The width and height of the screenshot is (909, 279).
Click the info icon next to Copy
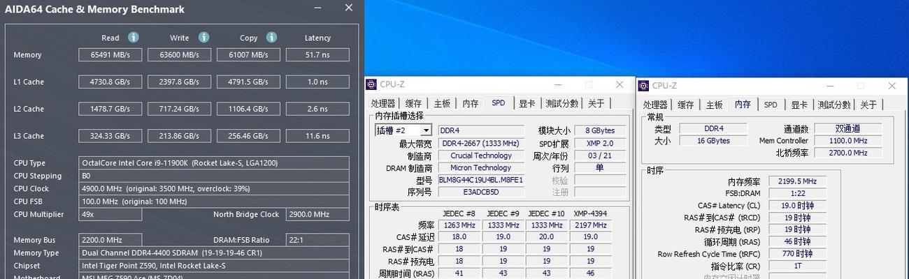(271, 37)
